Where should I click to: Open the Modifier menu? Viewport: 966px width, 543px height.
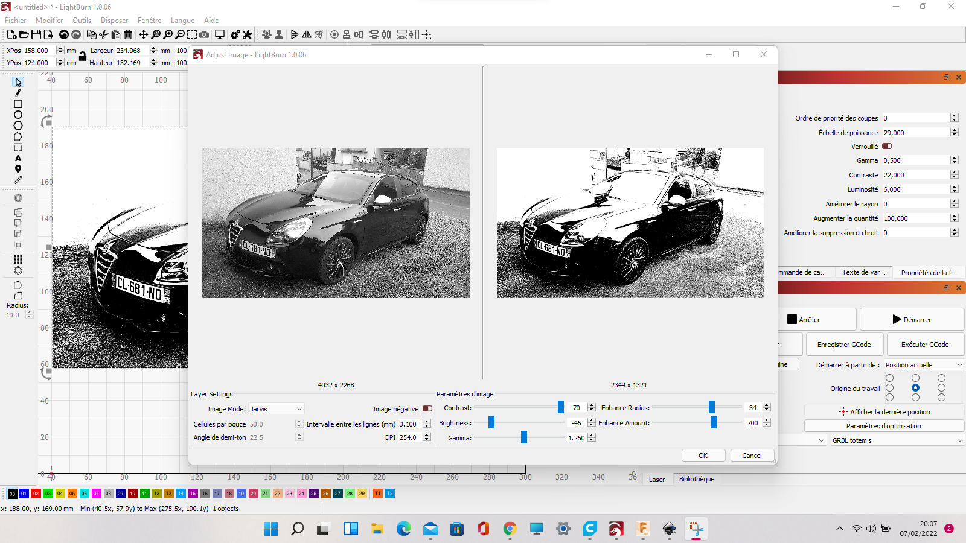[x=49, y=21]
